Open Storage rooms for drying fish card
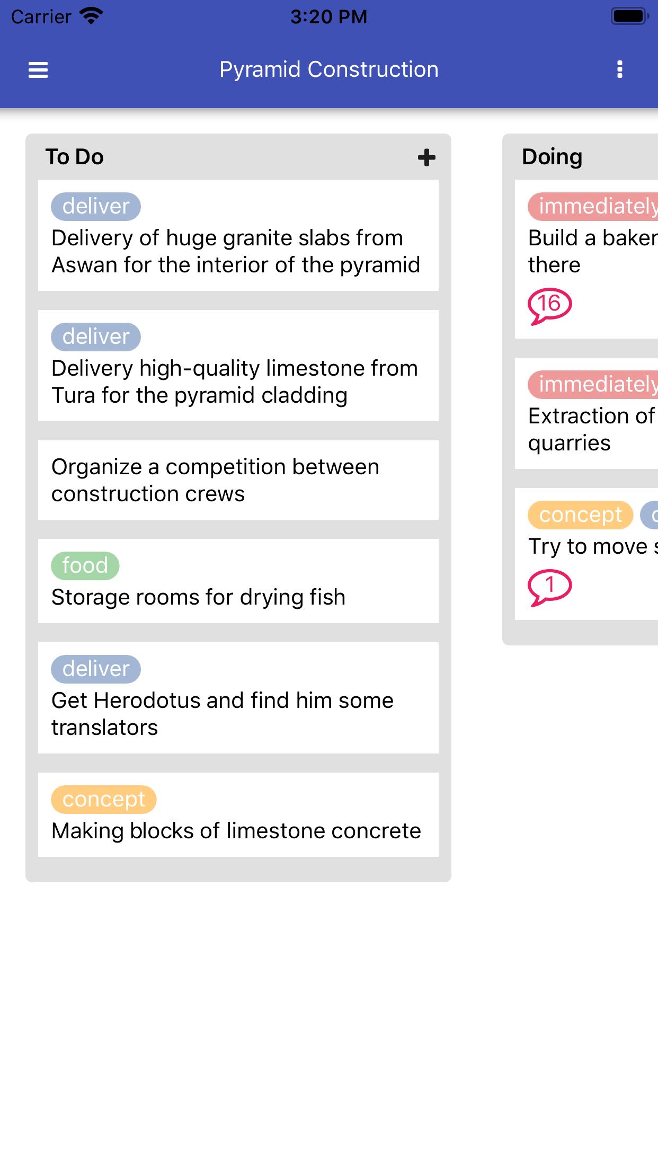This screenshot has height=1170, width=658. [238, 581]
